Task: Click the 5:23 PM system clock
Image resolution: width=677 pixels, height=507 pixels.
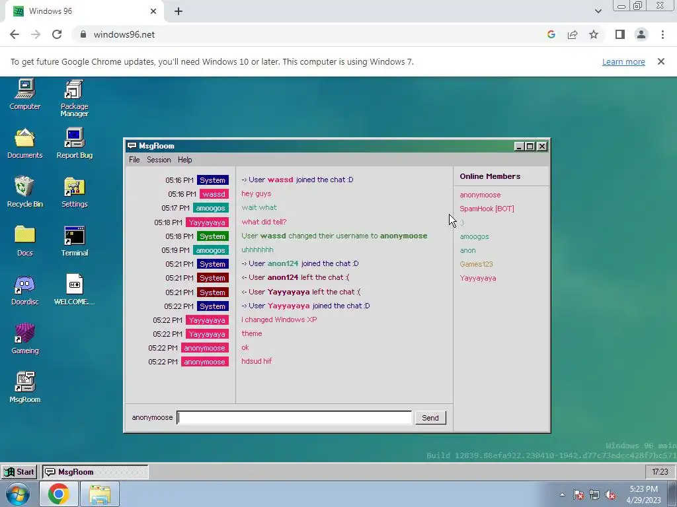Action: (643, 494)
